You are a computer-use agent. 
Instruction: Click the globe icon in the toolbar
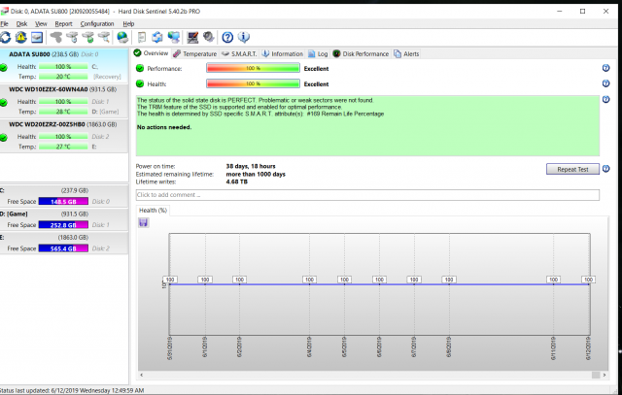pyautogui.click(x=122, y=37)
